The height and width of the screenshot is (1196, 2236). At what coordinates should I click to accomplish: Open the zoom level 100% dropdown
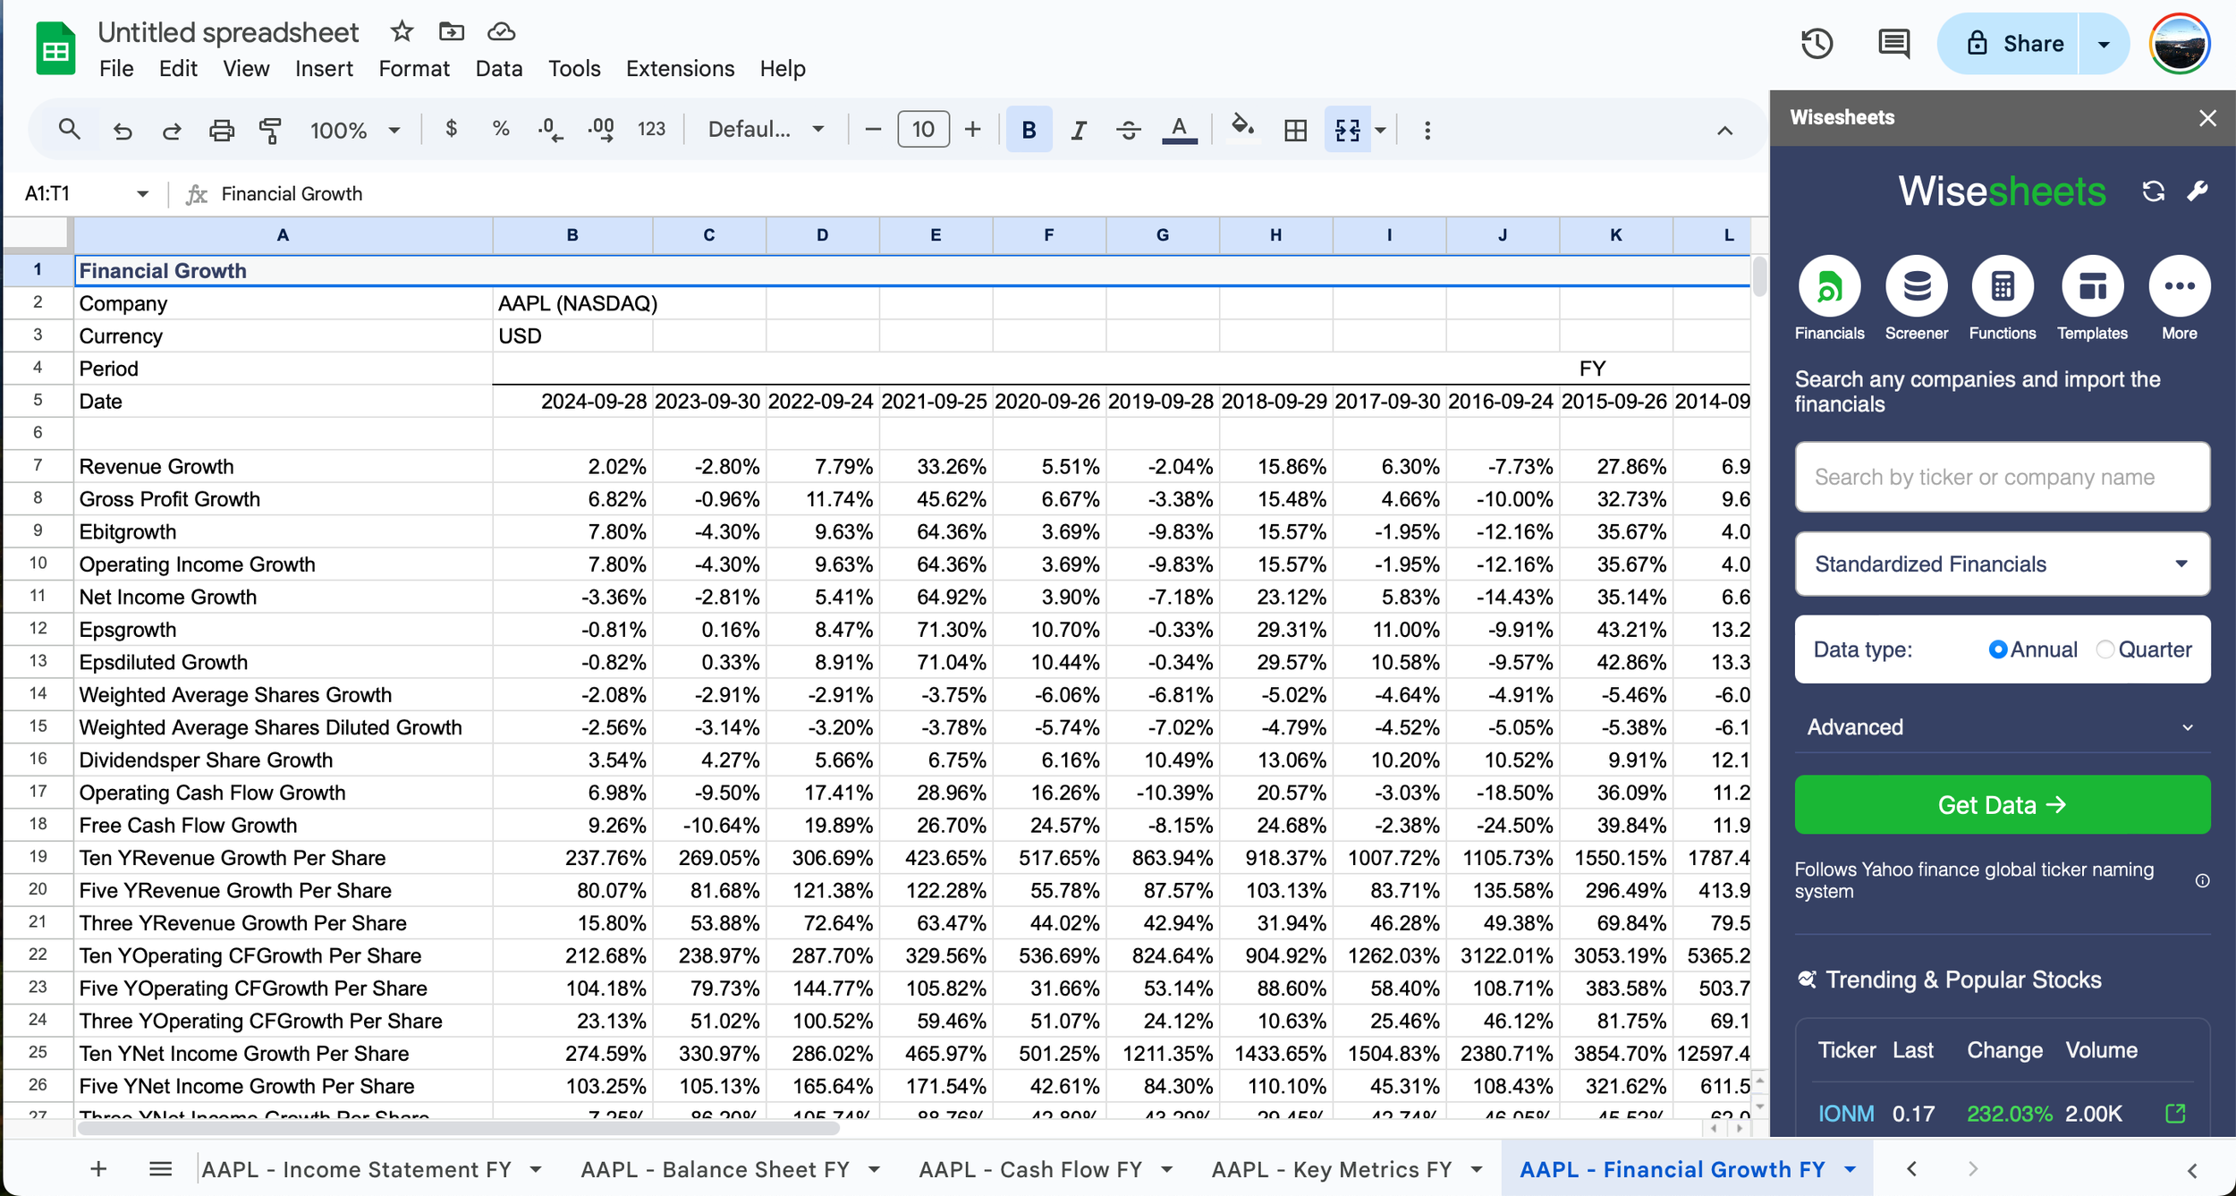coord(354,131)
